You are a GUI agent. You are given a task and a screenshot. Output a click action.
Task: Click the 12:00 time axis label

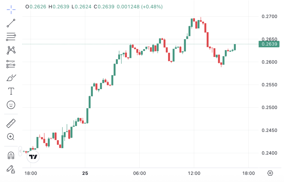click(194, 173)
